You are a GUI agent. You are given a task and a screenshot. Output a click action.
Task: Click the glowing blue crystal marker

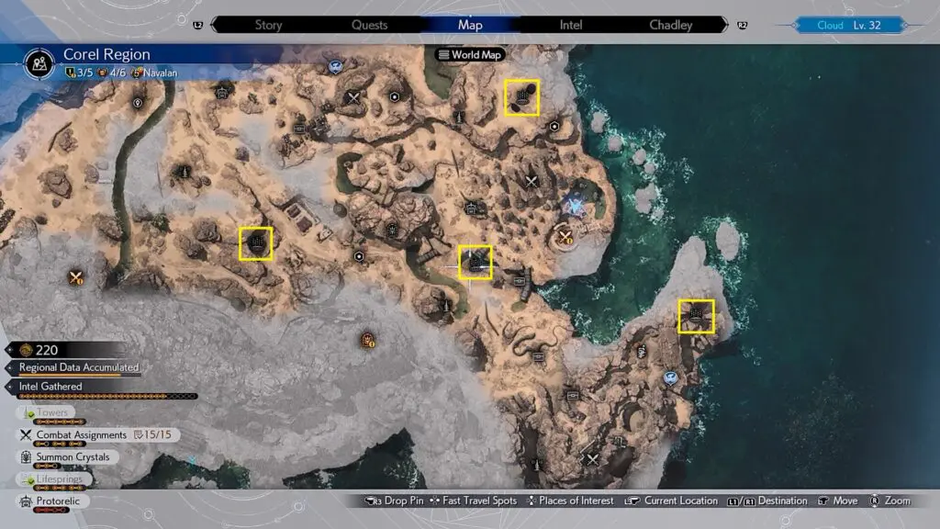pyautogui.click(x=576, y=206)
